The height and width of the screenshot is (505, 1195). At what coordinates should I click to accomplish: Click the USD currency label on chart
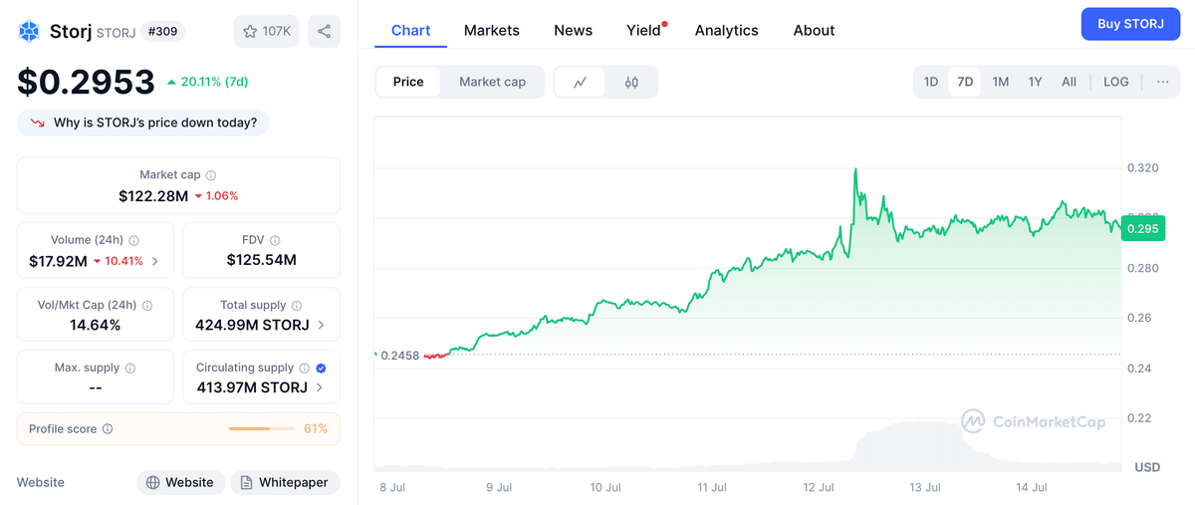click(x=1147, y=467)
